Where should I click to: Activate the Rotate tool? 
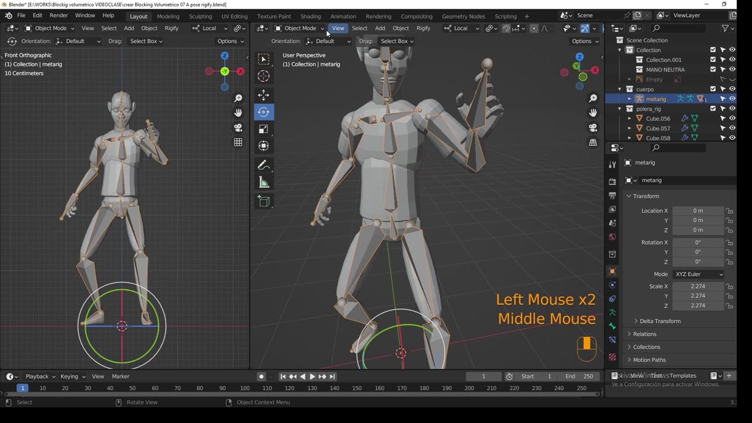pyautogui.click(x=264, y=112)
